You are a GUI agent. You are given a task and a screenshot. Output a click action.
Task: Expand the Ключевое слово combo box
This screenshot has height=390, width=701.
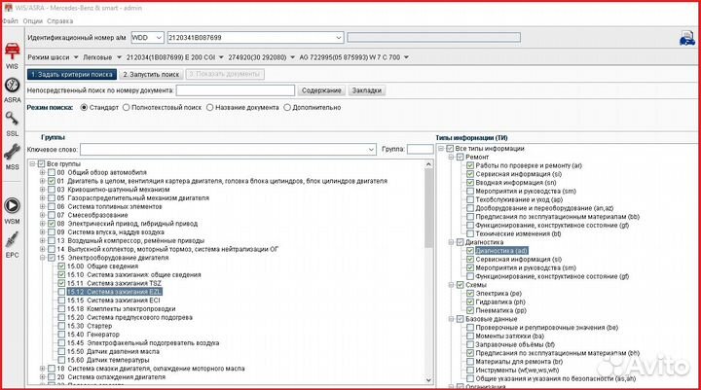pos(371,150)
